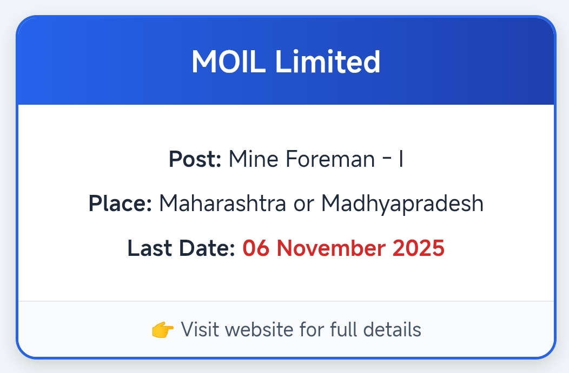Click the word "Madhyapradesh" in the Place line

point(402,204)
